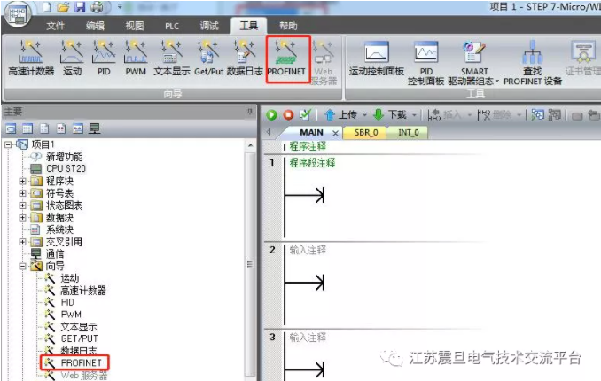
Task: Open 文本显示 wizard in project tree
Action: (71, 327)
